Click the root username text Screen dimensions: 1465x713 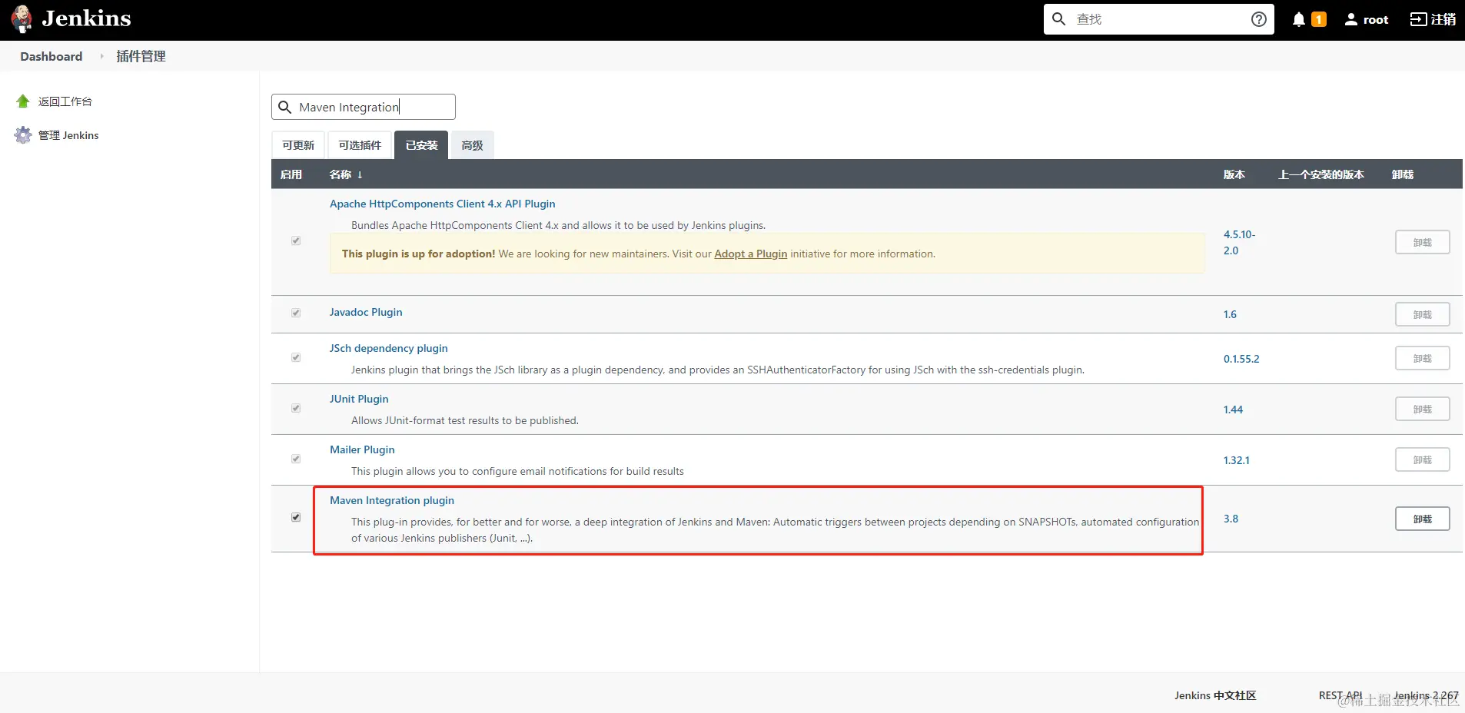coord(1376,20)
